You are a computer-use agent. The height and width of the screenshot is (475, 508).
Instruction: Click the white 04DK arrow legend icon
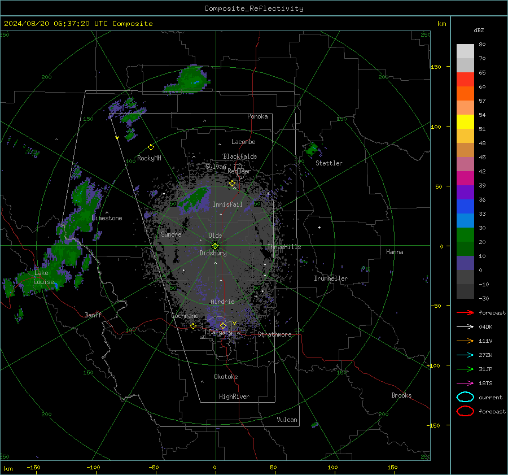(x=465, y=327)
